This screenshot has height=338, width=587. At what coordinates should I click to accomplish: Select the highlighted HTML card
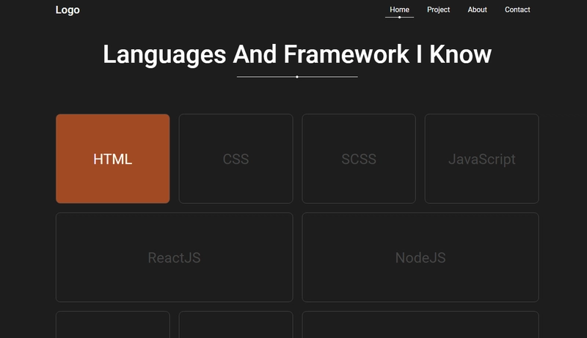tap(113, 159)
